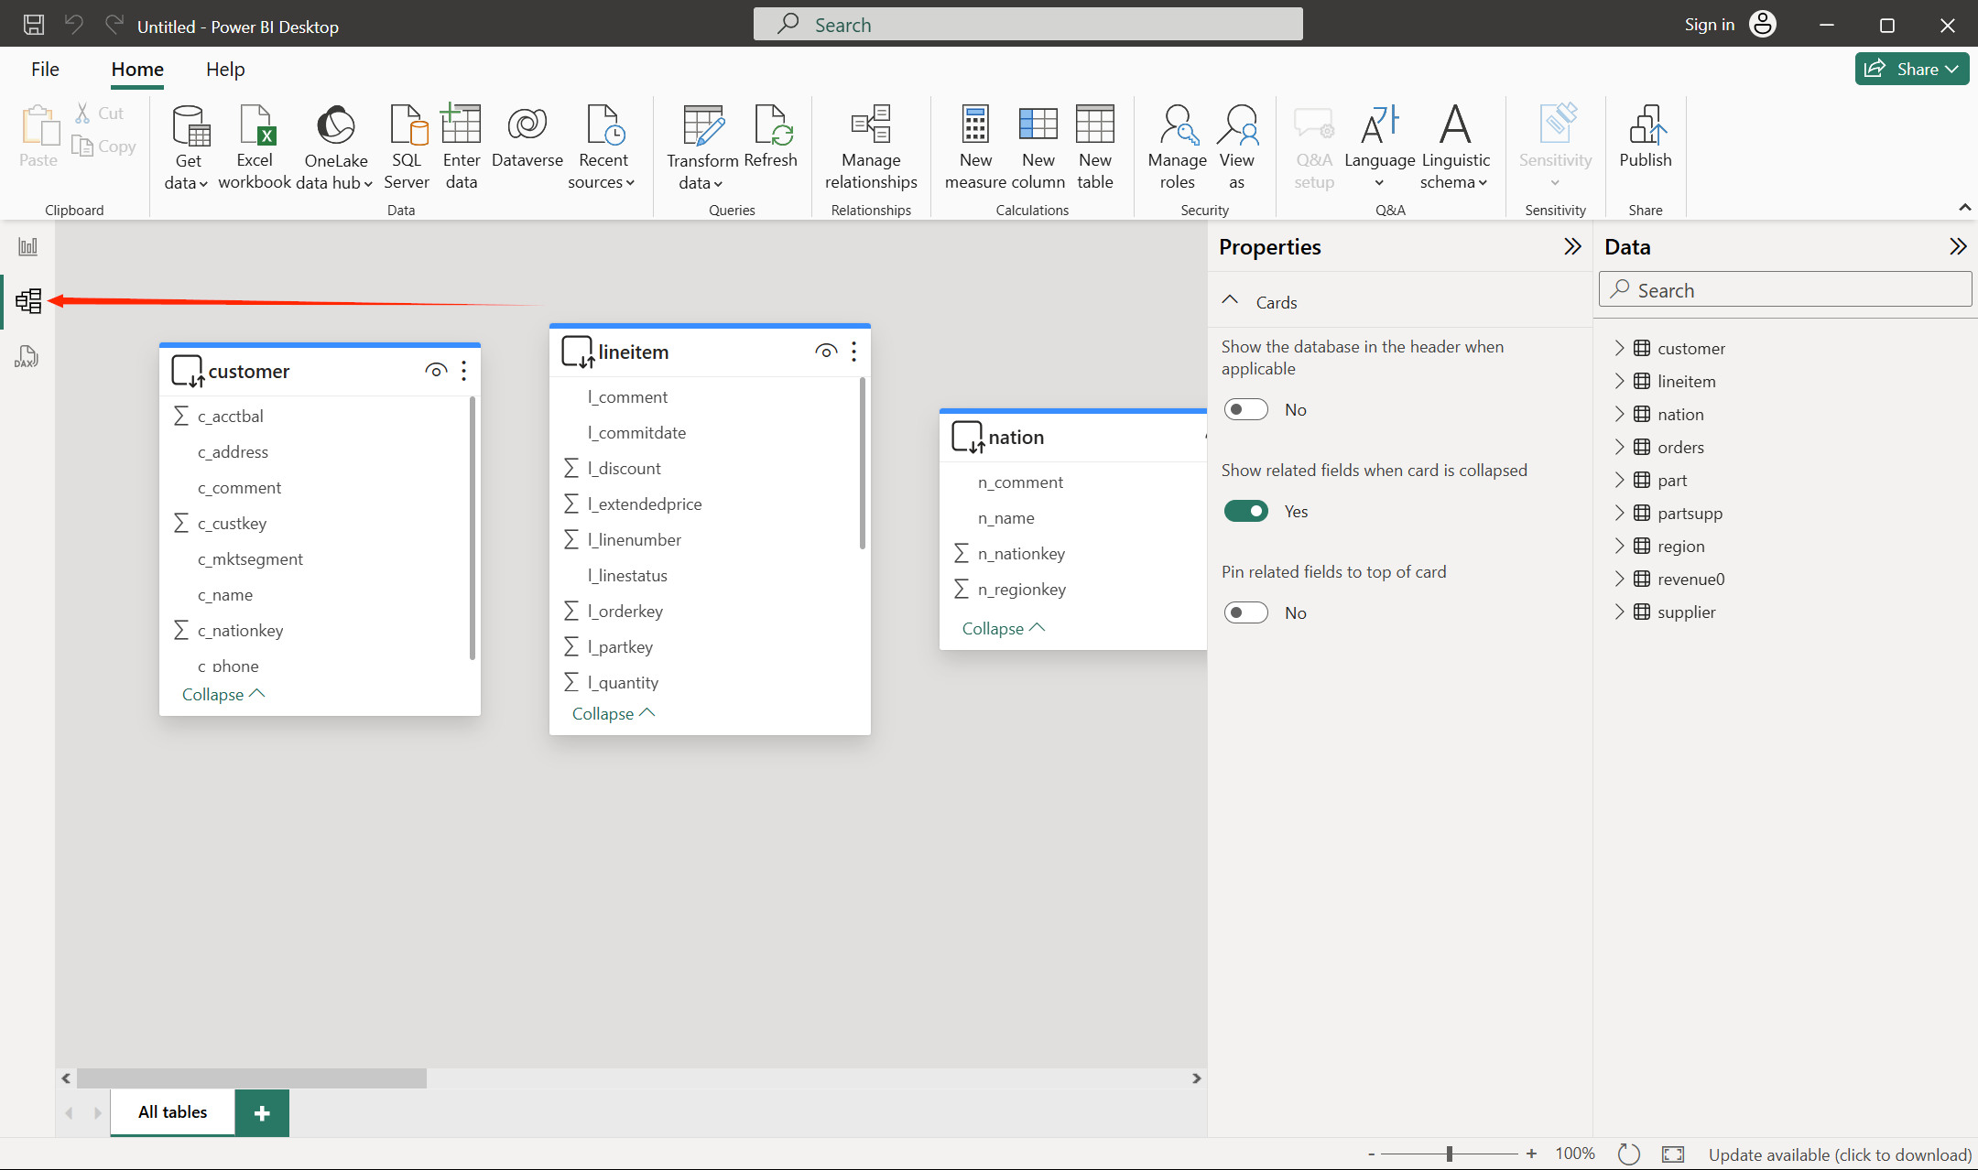Collapse the Cards section in Properties
Screen dimensions: 1978x1170
tap(1231, 301)
